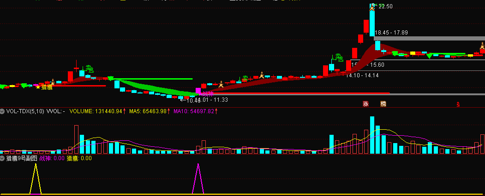Click the yellow 猎鹰 text label on chart
The image size is (485, 196).
pyautogui.click(x=47, y=87)
